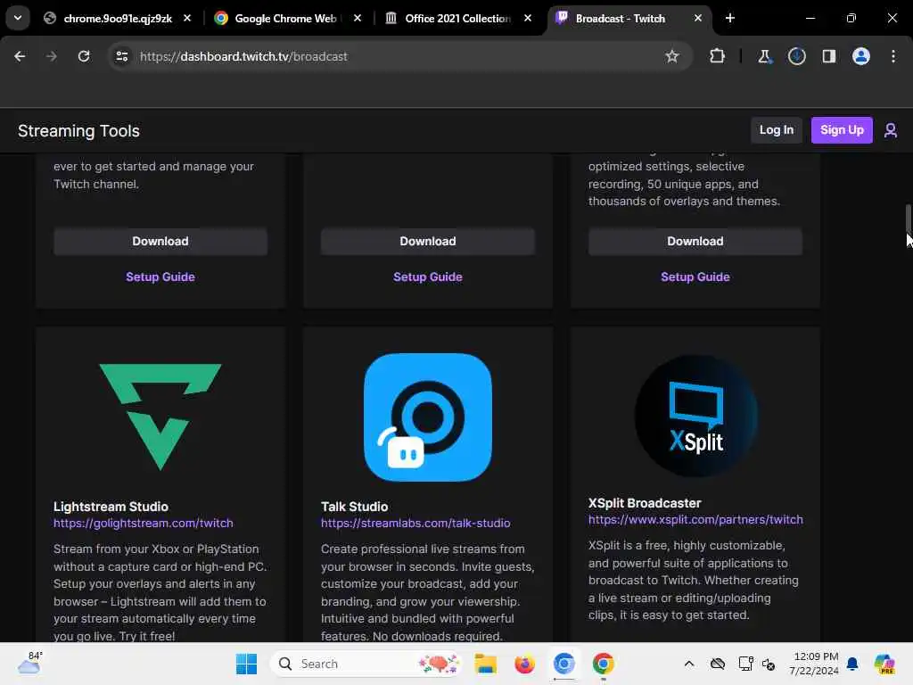Open the streamlabs.com/talk-studio link
This screenshot has height=685, width=913.
(x=415, y=523)
